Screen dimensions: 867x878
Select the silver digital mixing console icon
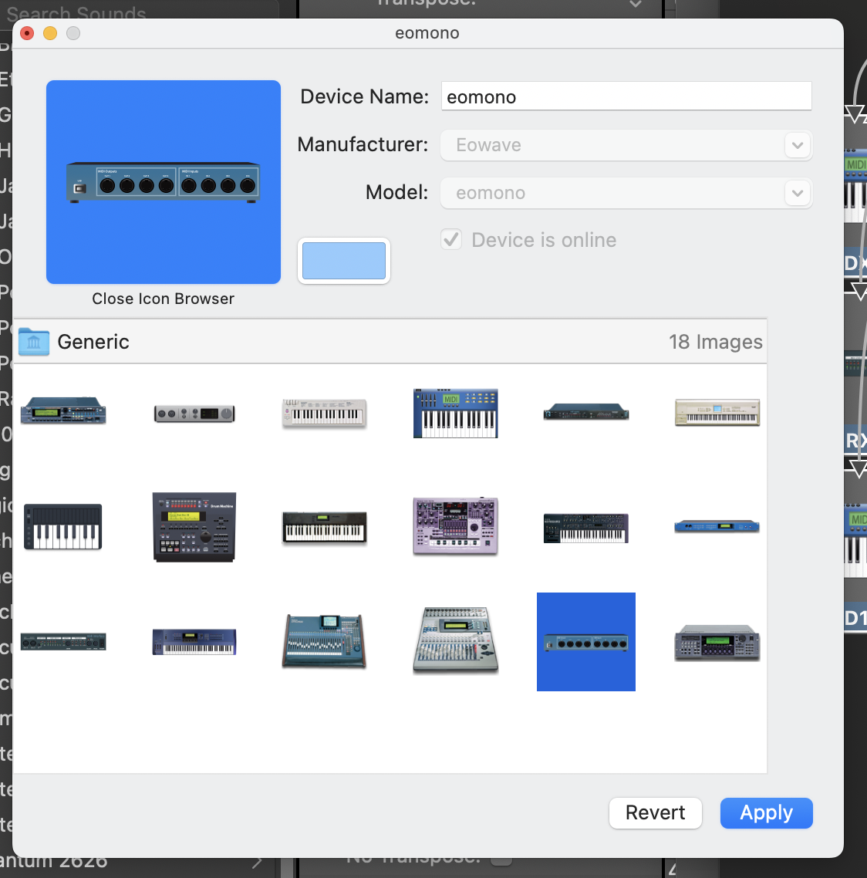(x=456, y=640)
